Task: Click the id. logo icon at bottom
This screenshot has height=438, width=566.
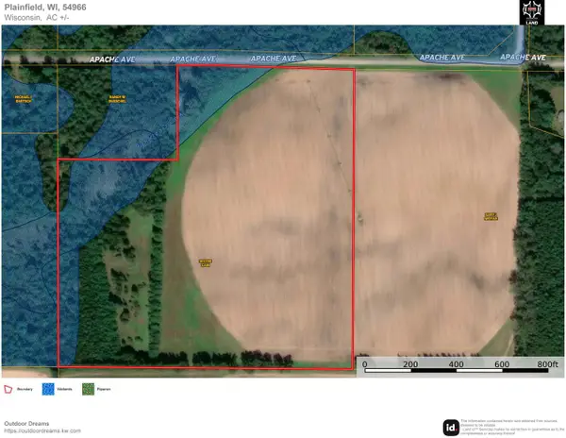Action: (x=448, y=426)
